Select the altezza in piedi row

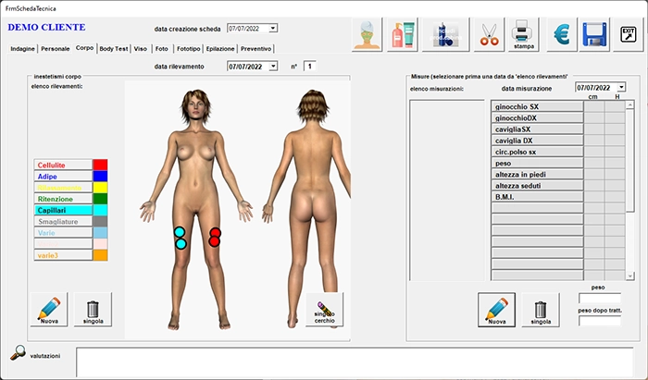coord(537,175)
